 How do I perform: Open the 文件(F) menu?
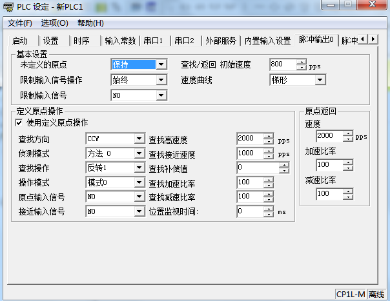(x=20, y=23)
